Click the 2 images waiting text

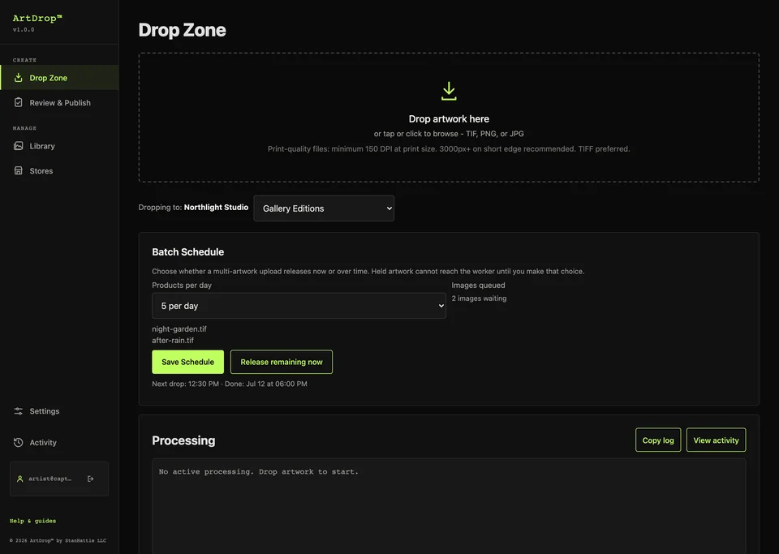tap(479, 298)
